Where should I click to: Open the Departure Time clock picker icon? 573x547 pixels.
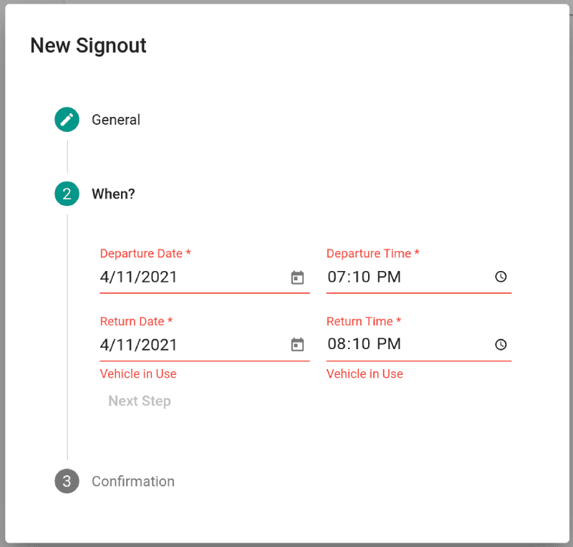pos(501,277)
